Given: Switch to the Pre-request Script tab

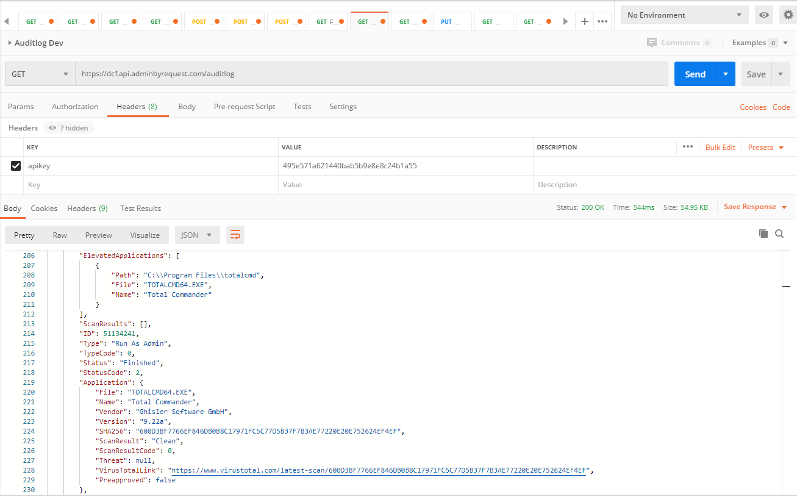Looking at the screenshot, I should point(244,106).
